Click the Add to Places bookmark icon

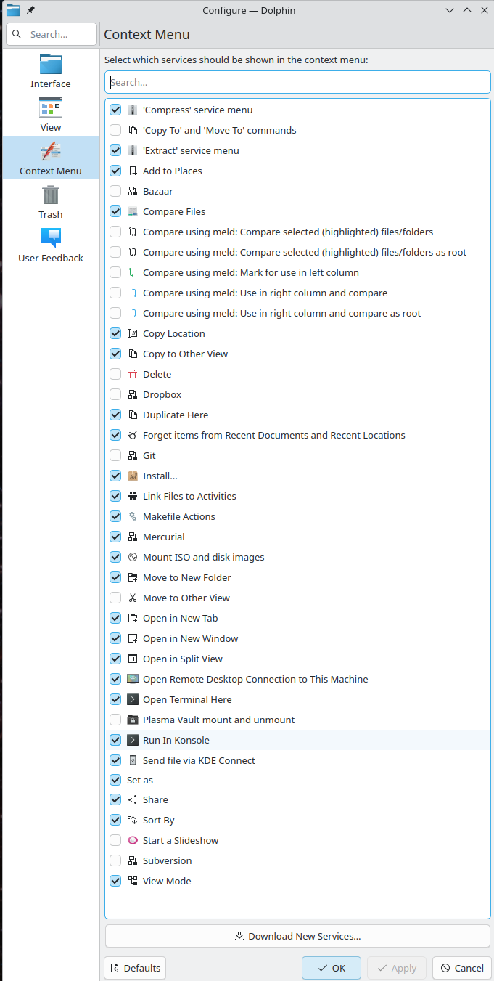pos(133,171)
